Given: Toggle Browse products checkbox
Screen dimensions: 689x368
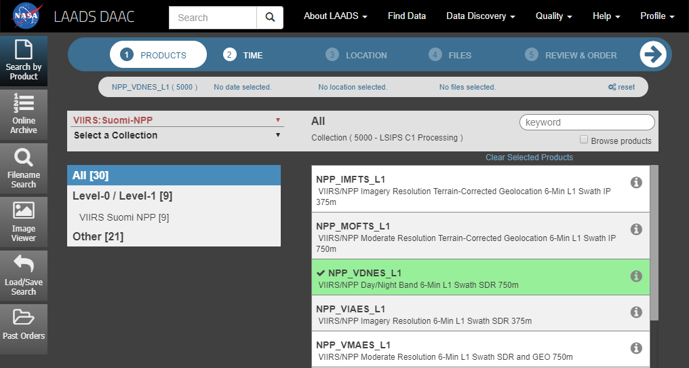Looking at the screenshot, I should [x=583, y=140].
